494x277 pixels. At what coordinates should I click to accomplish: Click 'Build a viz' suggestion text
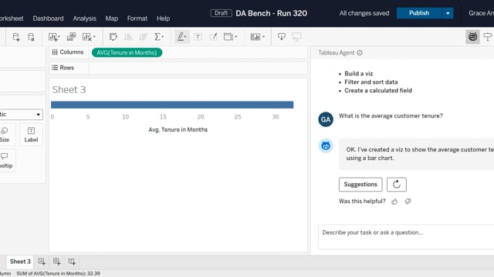[358, 74]
